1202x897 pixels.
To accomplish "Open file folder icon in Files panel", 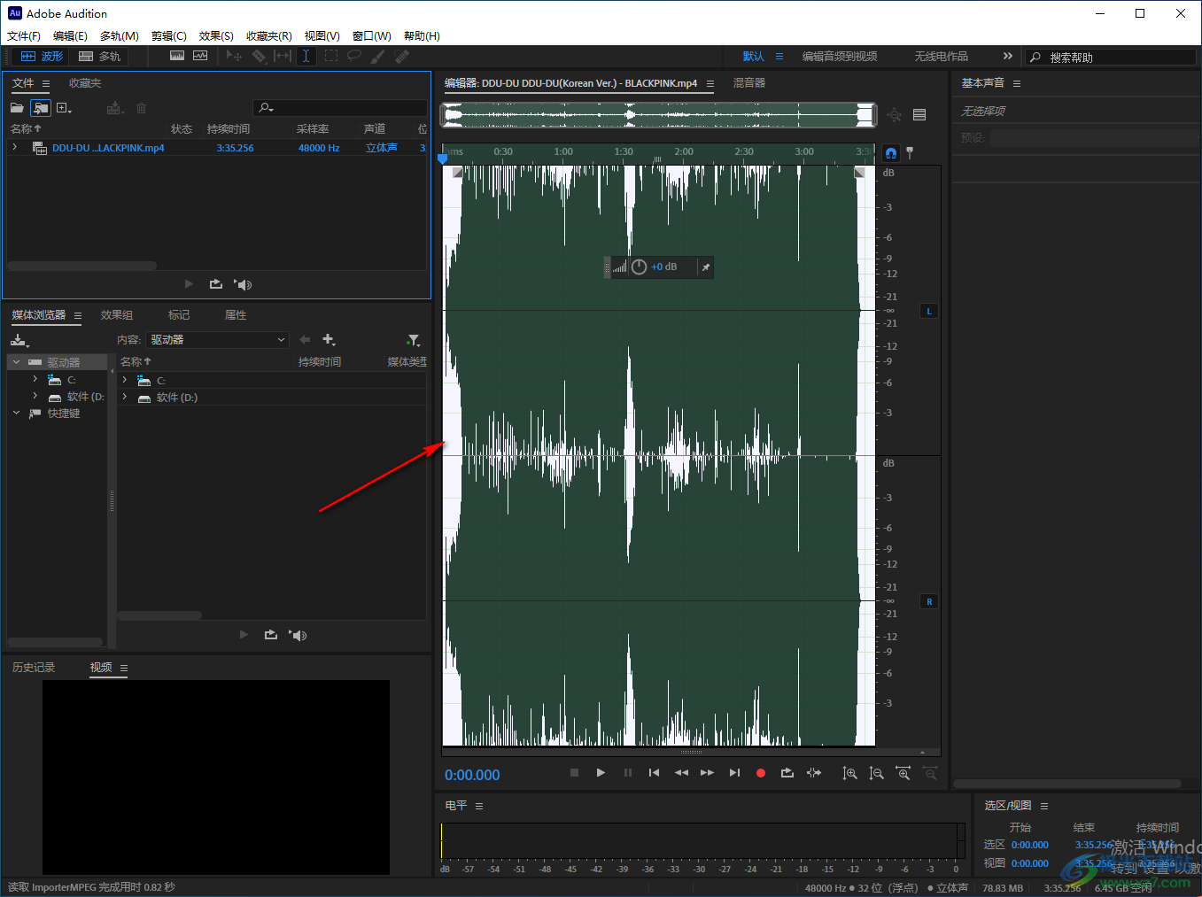I will (17, 108).
